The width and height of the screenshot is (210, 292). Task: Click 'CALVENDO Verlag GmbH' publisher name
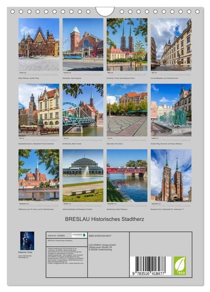pos(102,245)
